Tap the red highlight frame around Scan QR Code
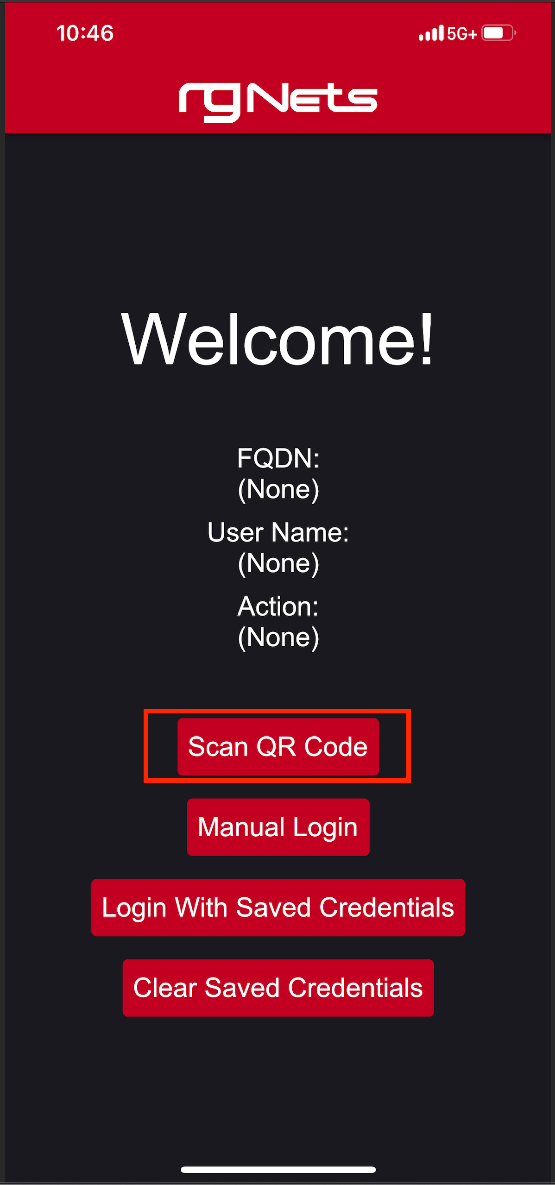The height and width of the screenshot is (1185, 555). tap(277, 710)
